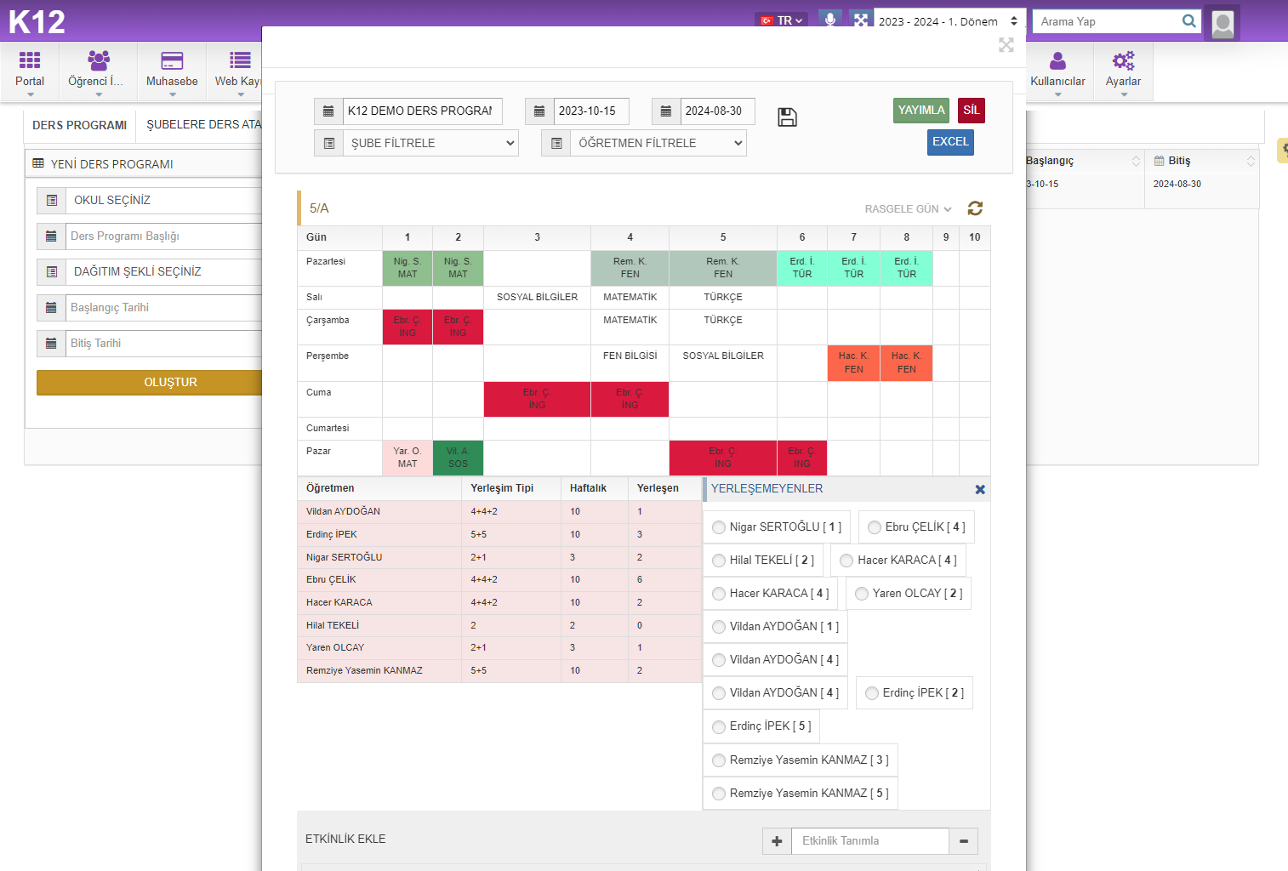Click the Arama Yap search field
Screen dimensions: 1288x871
pyautogui.click(x=1106, y=21)
